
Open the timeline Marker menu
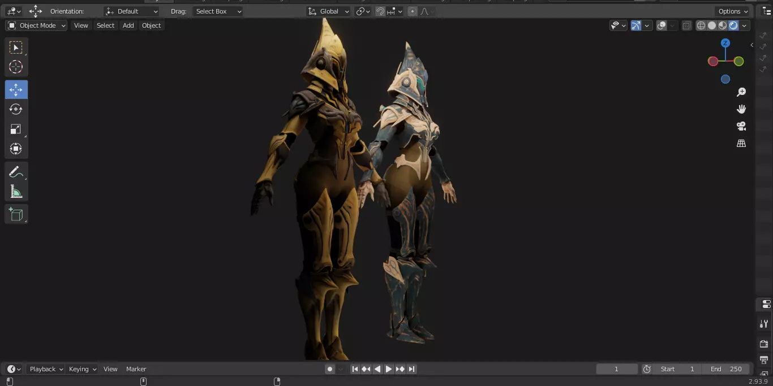(x=136, y=369)
